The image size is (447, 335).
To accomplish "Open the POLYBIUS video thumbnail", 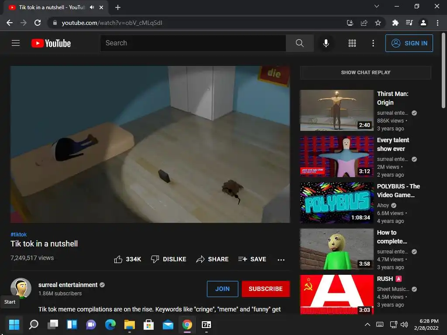I will pos(337,202).
